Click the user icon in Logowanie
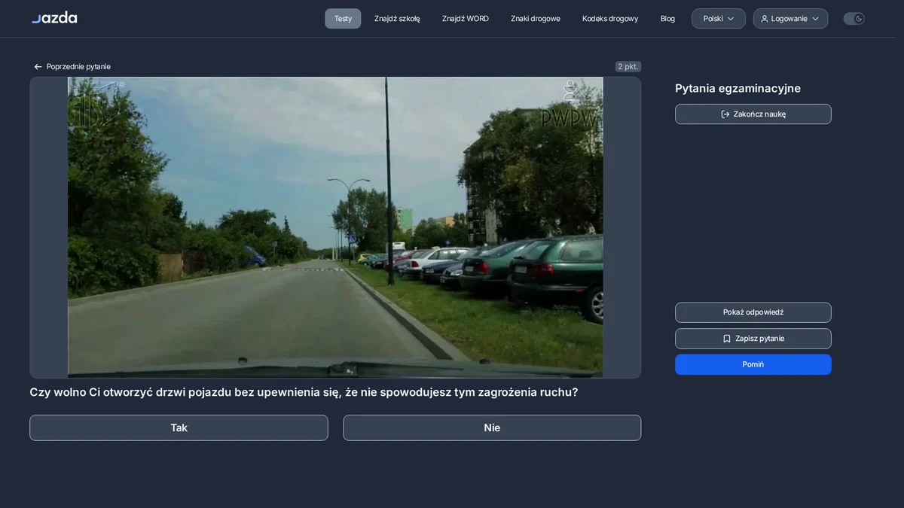This screenshot has width=904, height=508. (765, 19)
